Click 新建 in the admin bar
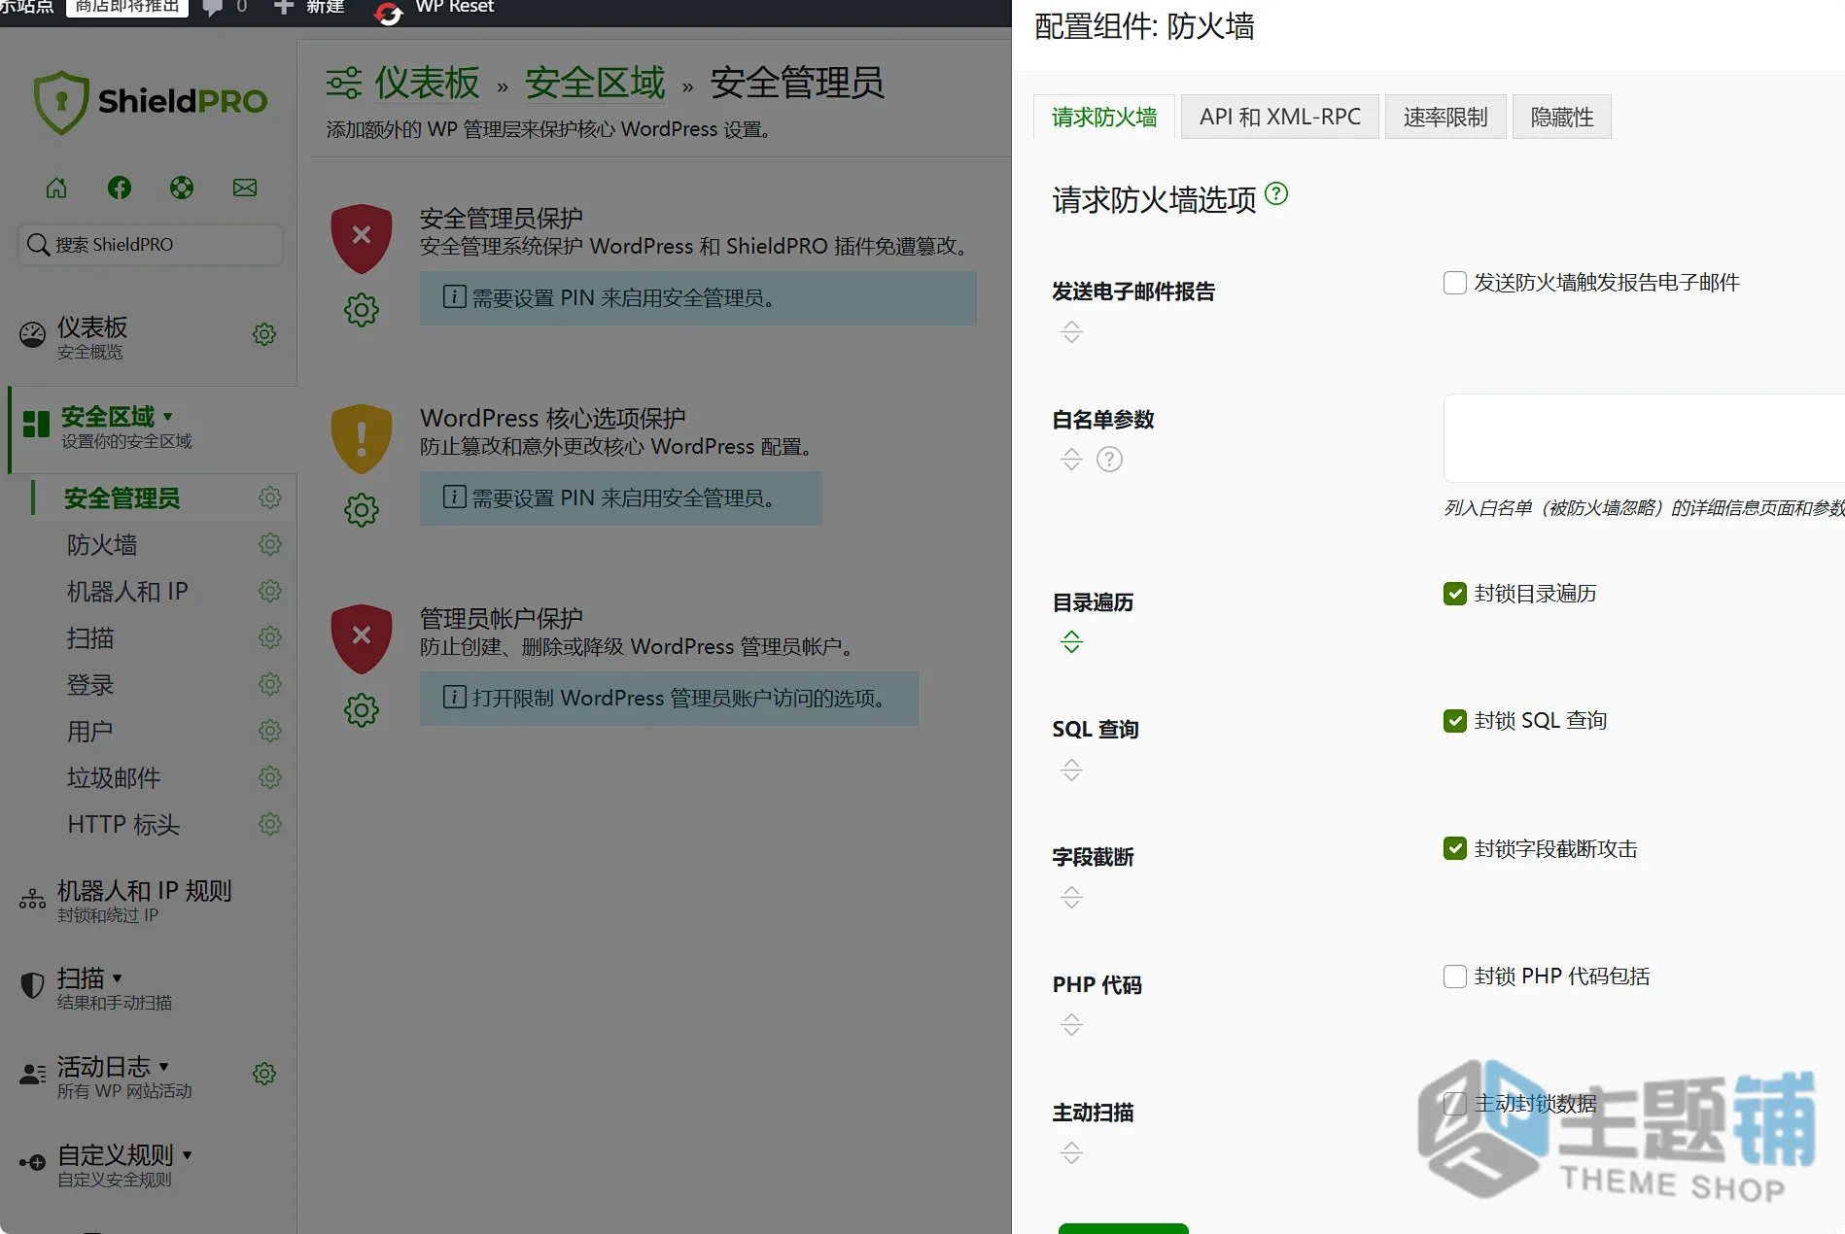The width and height of the screenshot is (1845, 1234). click(x=310, y=8)
